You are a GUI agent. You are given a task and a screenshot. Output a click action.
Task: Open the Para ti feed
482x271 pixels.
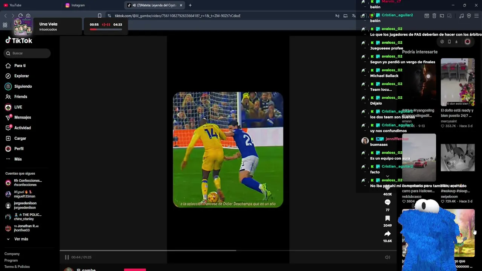pyautogui.click(x=20, y=65)
